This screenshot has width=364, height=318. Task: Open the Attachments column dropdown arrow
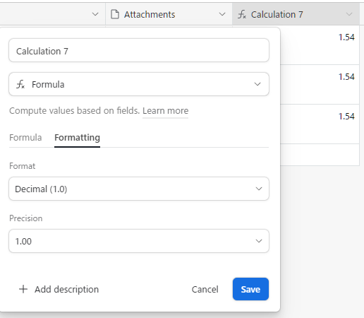pos(222,14)
